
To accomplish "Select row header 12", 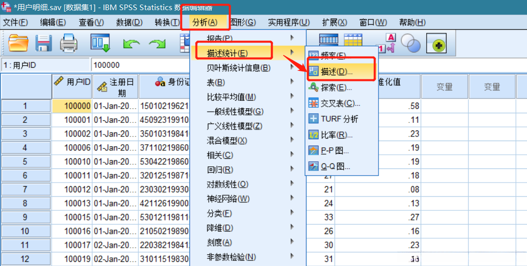I will tap(26, 259).
